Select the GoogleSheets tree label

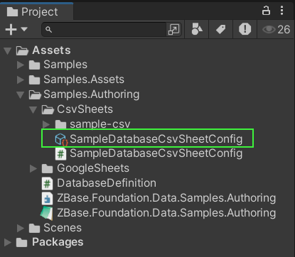click(x=93, y=168)
